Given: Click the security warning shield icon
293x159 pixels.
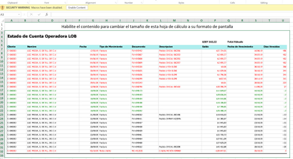Looking at the screenshot, I should (2, 8).
